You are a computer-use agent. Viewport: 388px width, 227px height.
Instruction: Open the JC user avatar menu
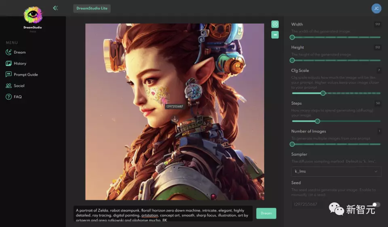[376, 8]
